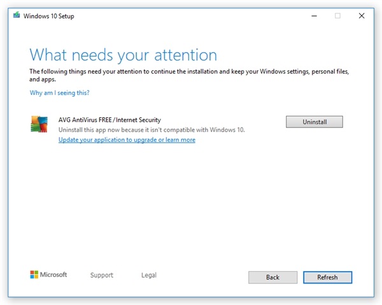The height and width of the screenshot is (305, 382).
Task: Click the paragraph about keeping Windows settings
Action: point(185,76)
